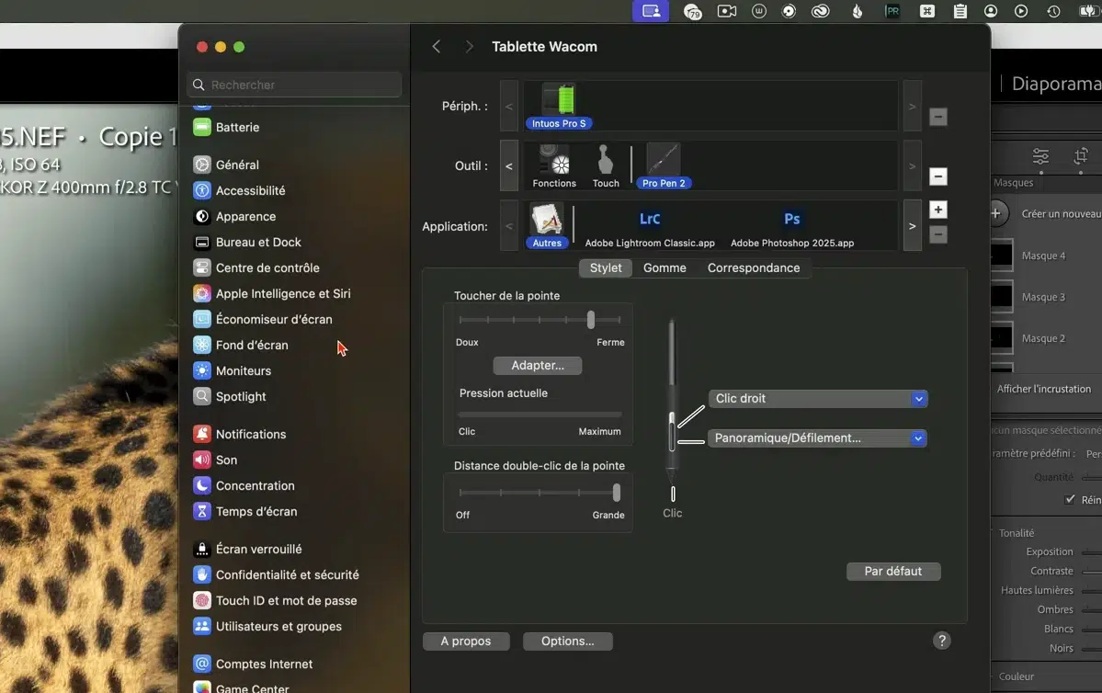1102x693 pixels.
Task: Select the Touch tool icon
Action: tap(606, 165)
